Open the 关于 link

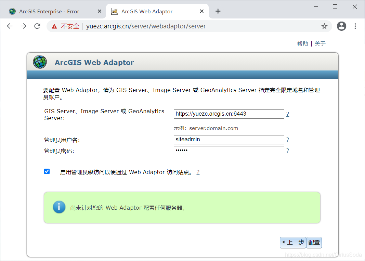(320, 43)
